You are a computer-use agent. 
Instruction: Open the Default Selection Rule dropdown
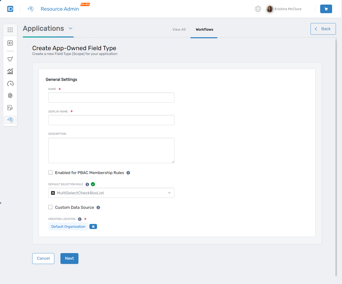169,193
